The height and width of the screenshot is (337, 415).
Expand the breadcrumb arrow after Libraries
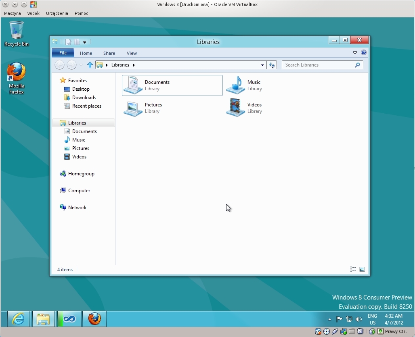tap(134, 65)
